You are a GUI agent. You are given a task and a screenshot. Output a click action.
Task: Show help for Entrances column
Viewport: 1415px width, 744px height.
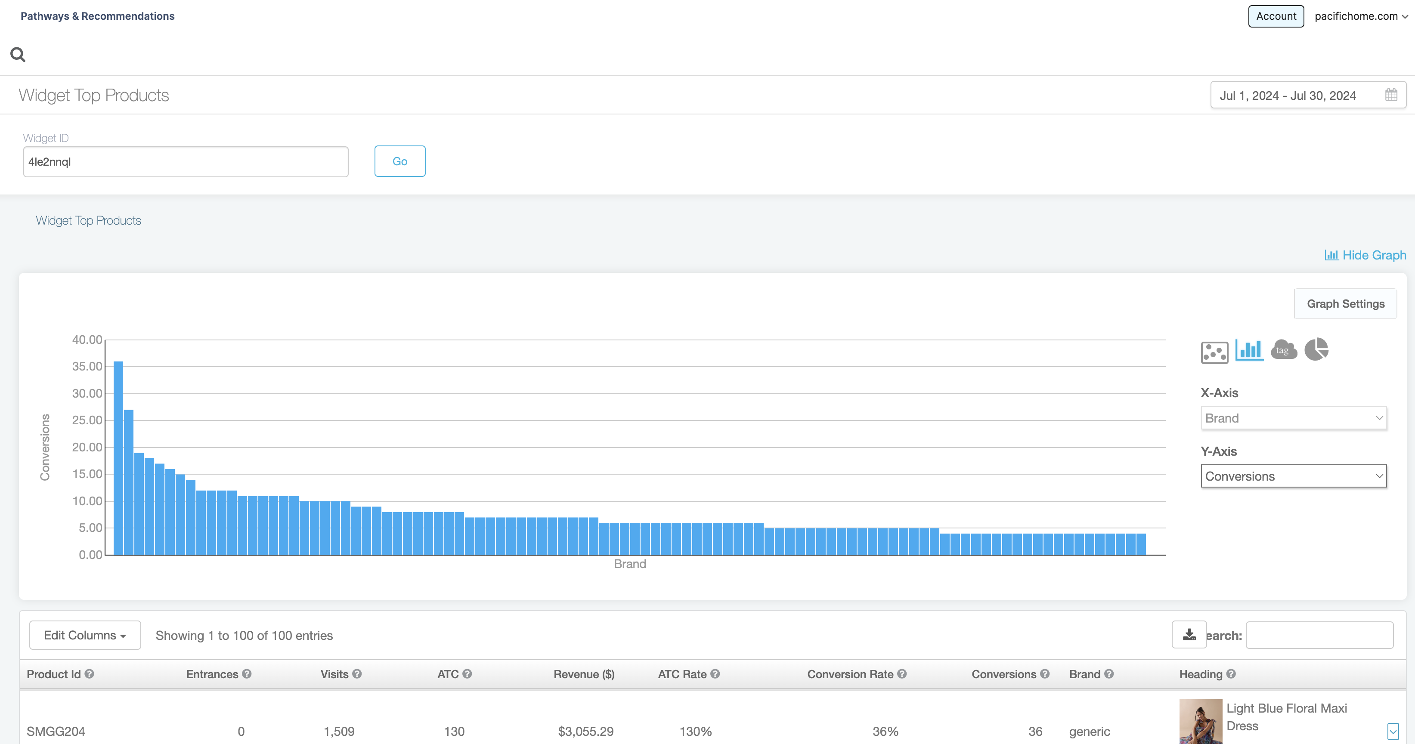[247, 674]
